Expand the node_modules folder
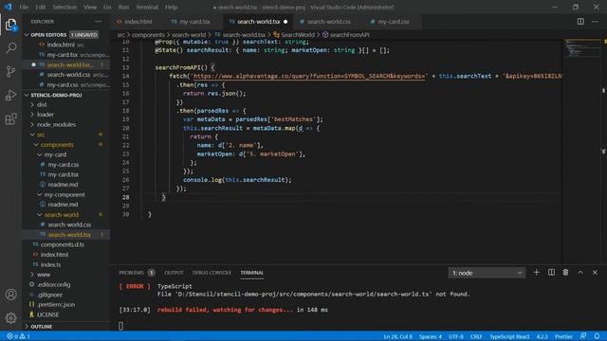The image size is (607, 341). 56,124
